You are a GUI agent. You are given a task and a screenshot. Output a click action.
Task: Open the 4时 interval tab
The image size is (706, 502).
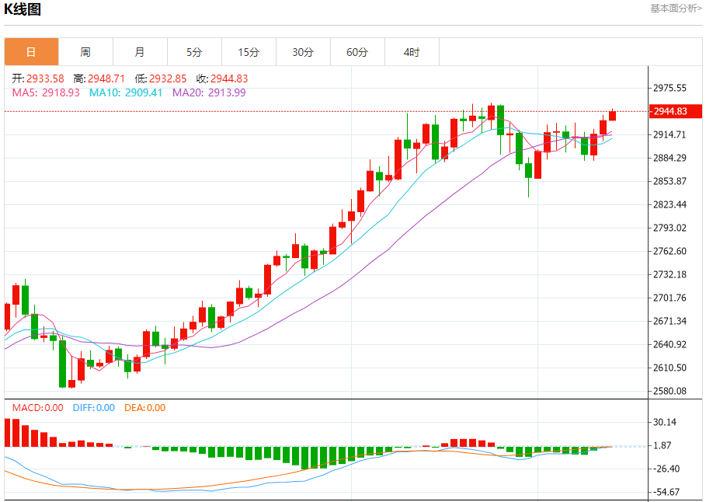coord(412,52)
